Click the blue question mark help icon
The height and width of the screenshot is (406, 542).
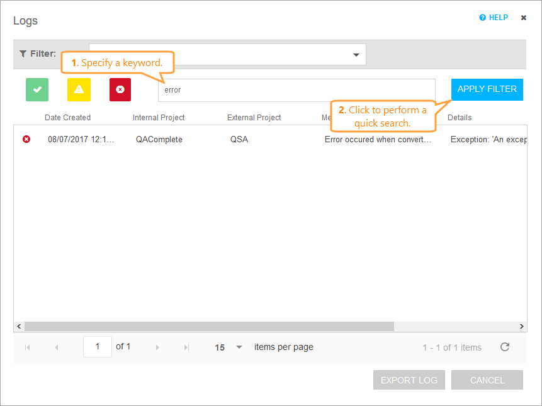[x=482, y=17]
